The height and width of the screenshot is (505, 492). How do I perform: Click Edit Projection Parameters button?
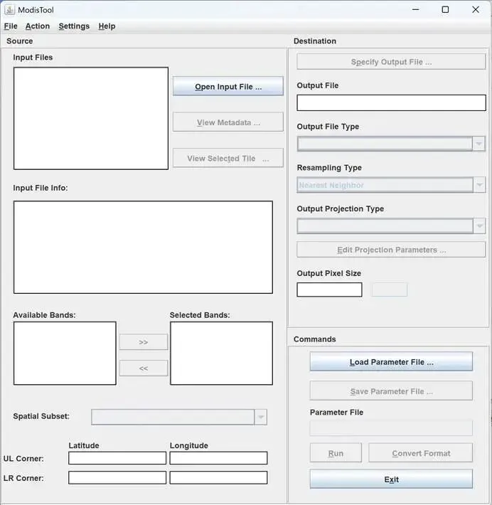(391, 250)
